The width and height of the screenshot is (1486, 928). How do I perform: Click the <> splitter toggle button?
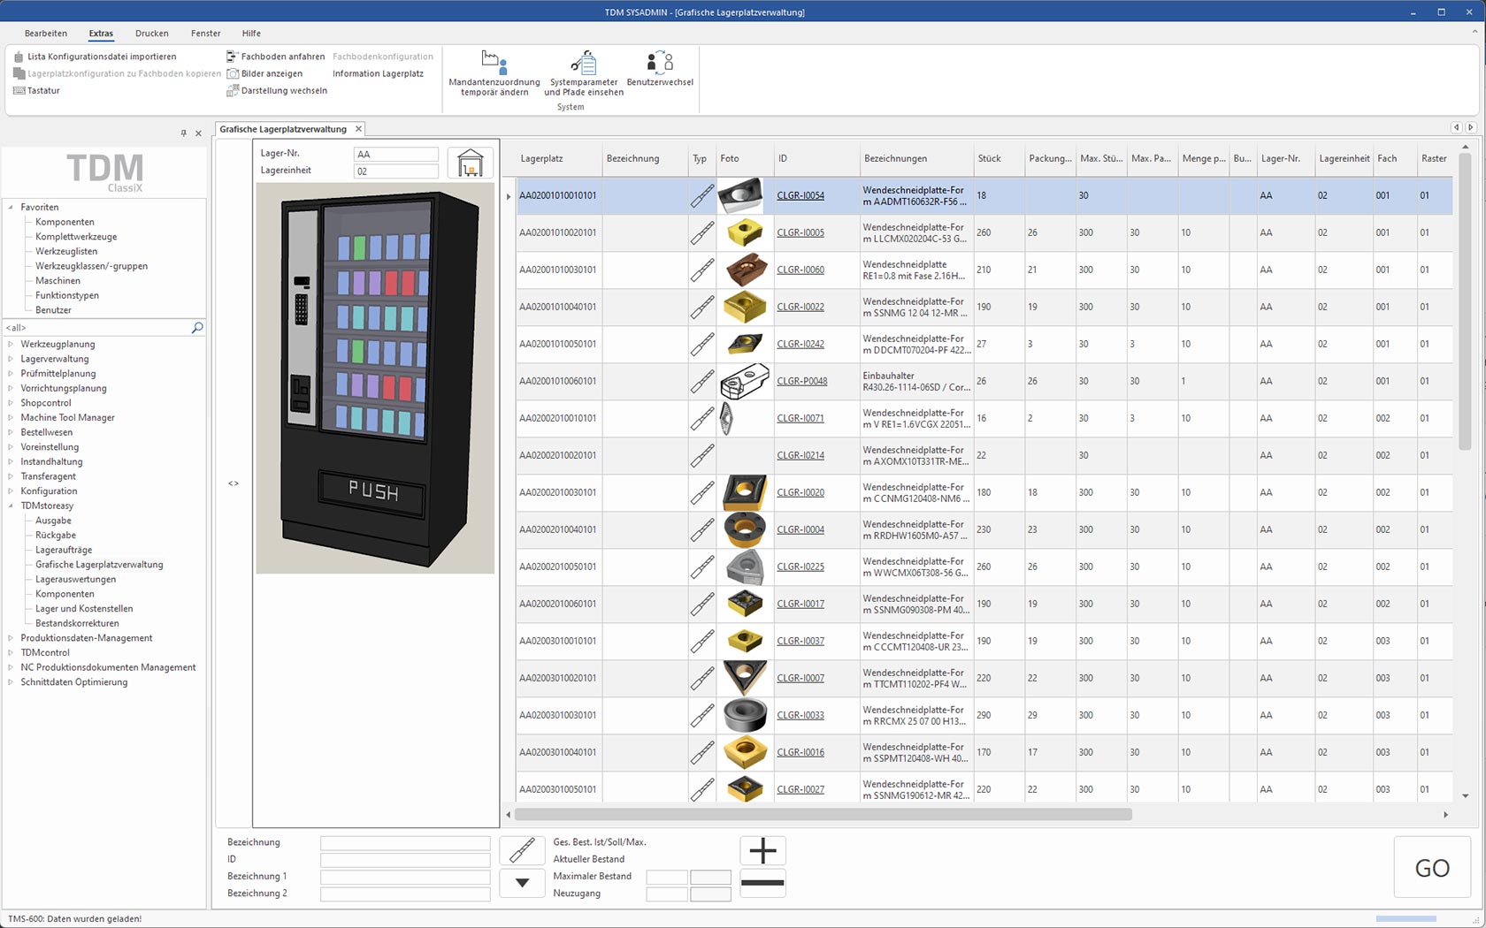(x=234, y=483)
